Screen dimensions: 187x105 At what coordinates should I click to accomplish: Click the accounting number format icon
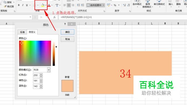coord(109,5)
